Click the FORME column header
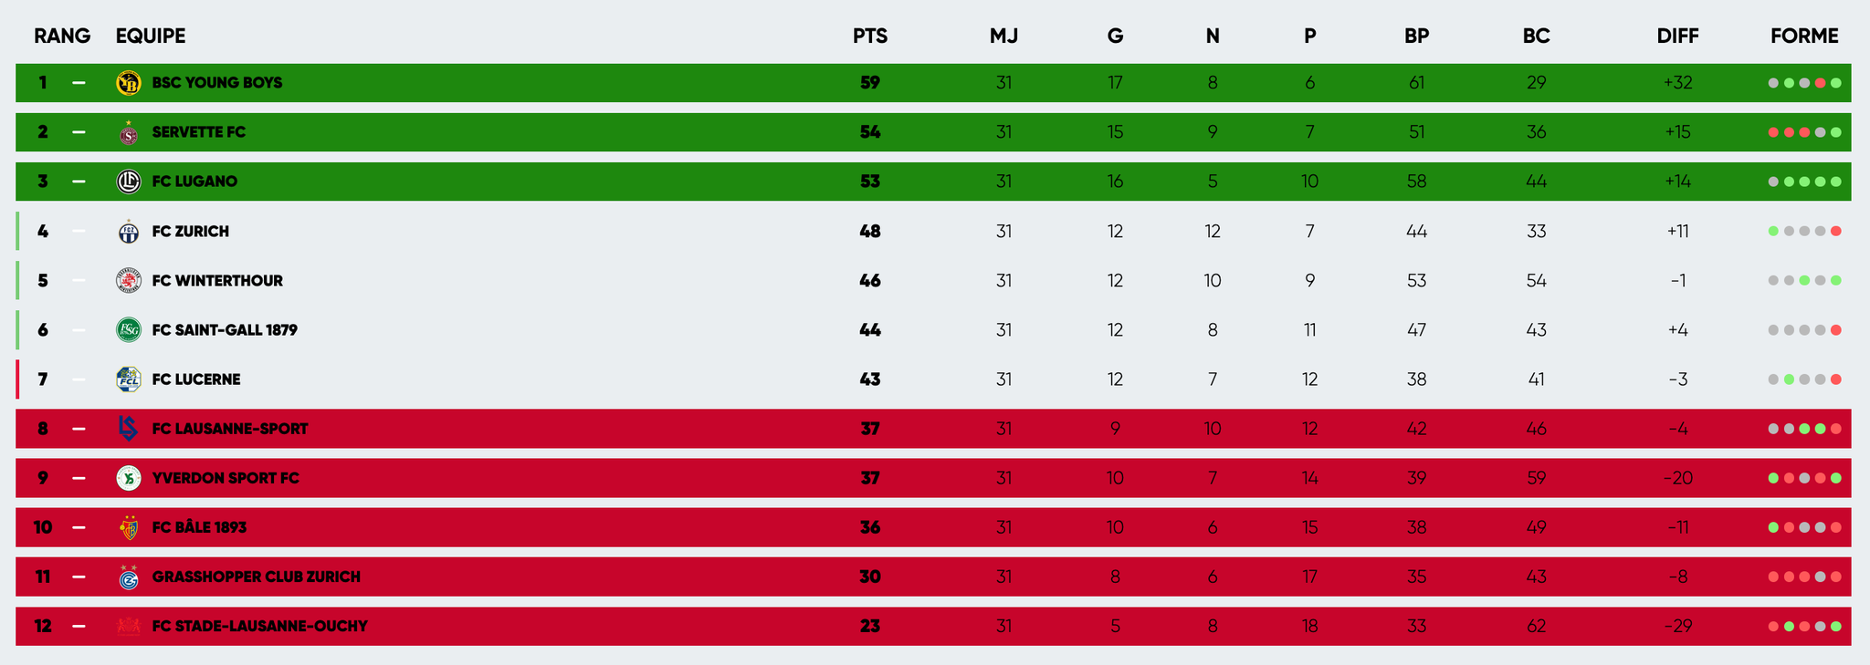This screenshot has width=1870, height=665. 1804,36
